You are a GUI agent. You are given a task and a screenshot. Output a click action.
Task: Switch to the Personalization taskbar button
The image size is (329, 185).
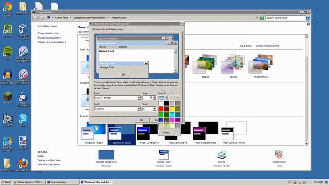[x=62, y=182]
